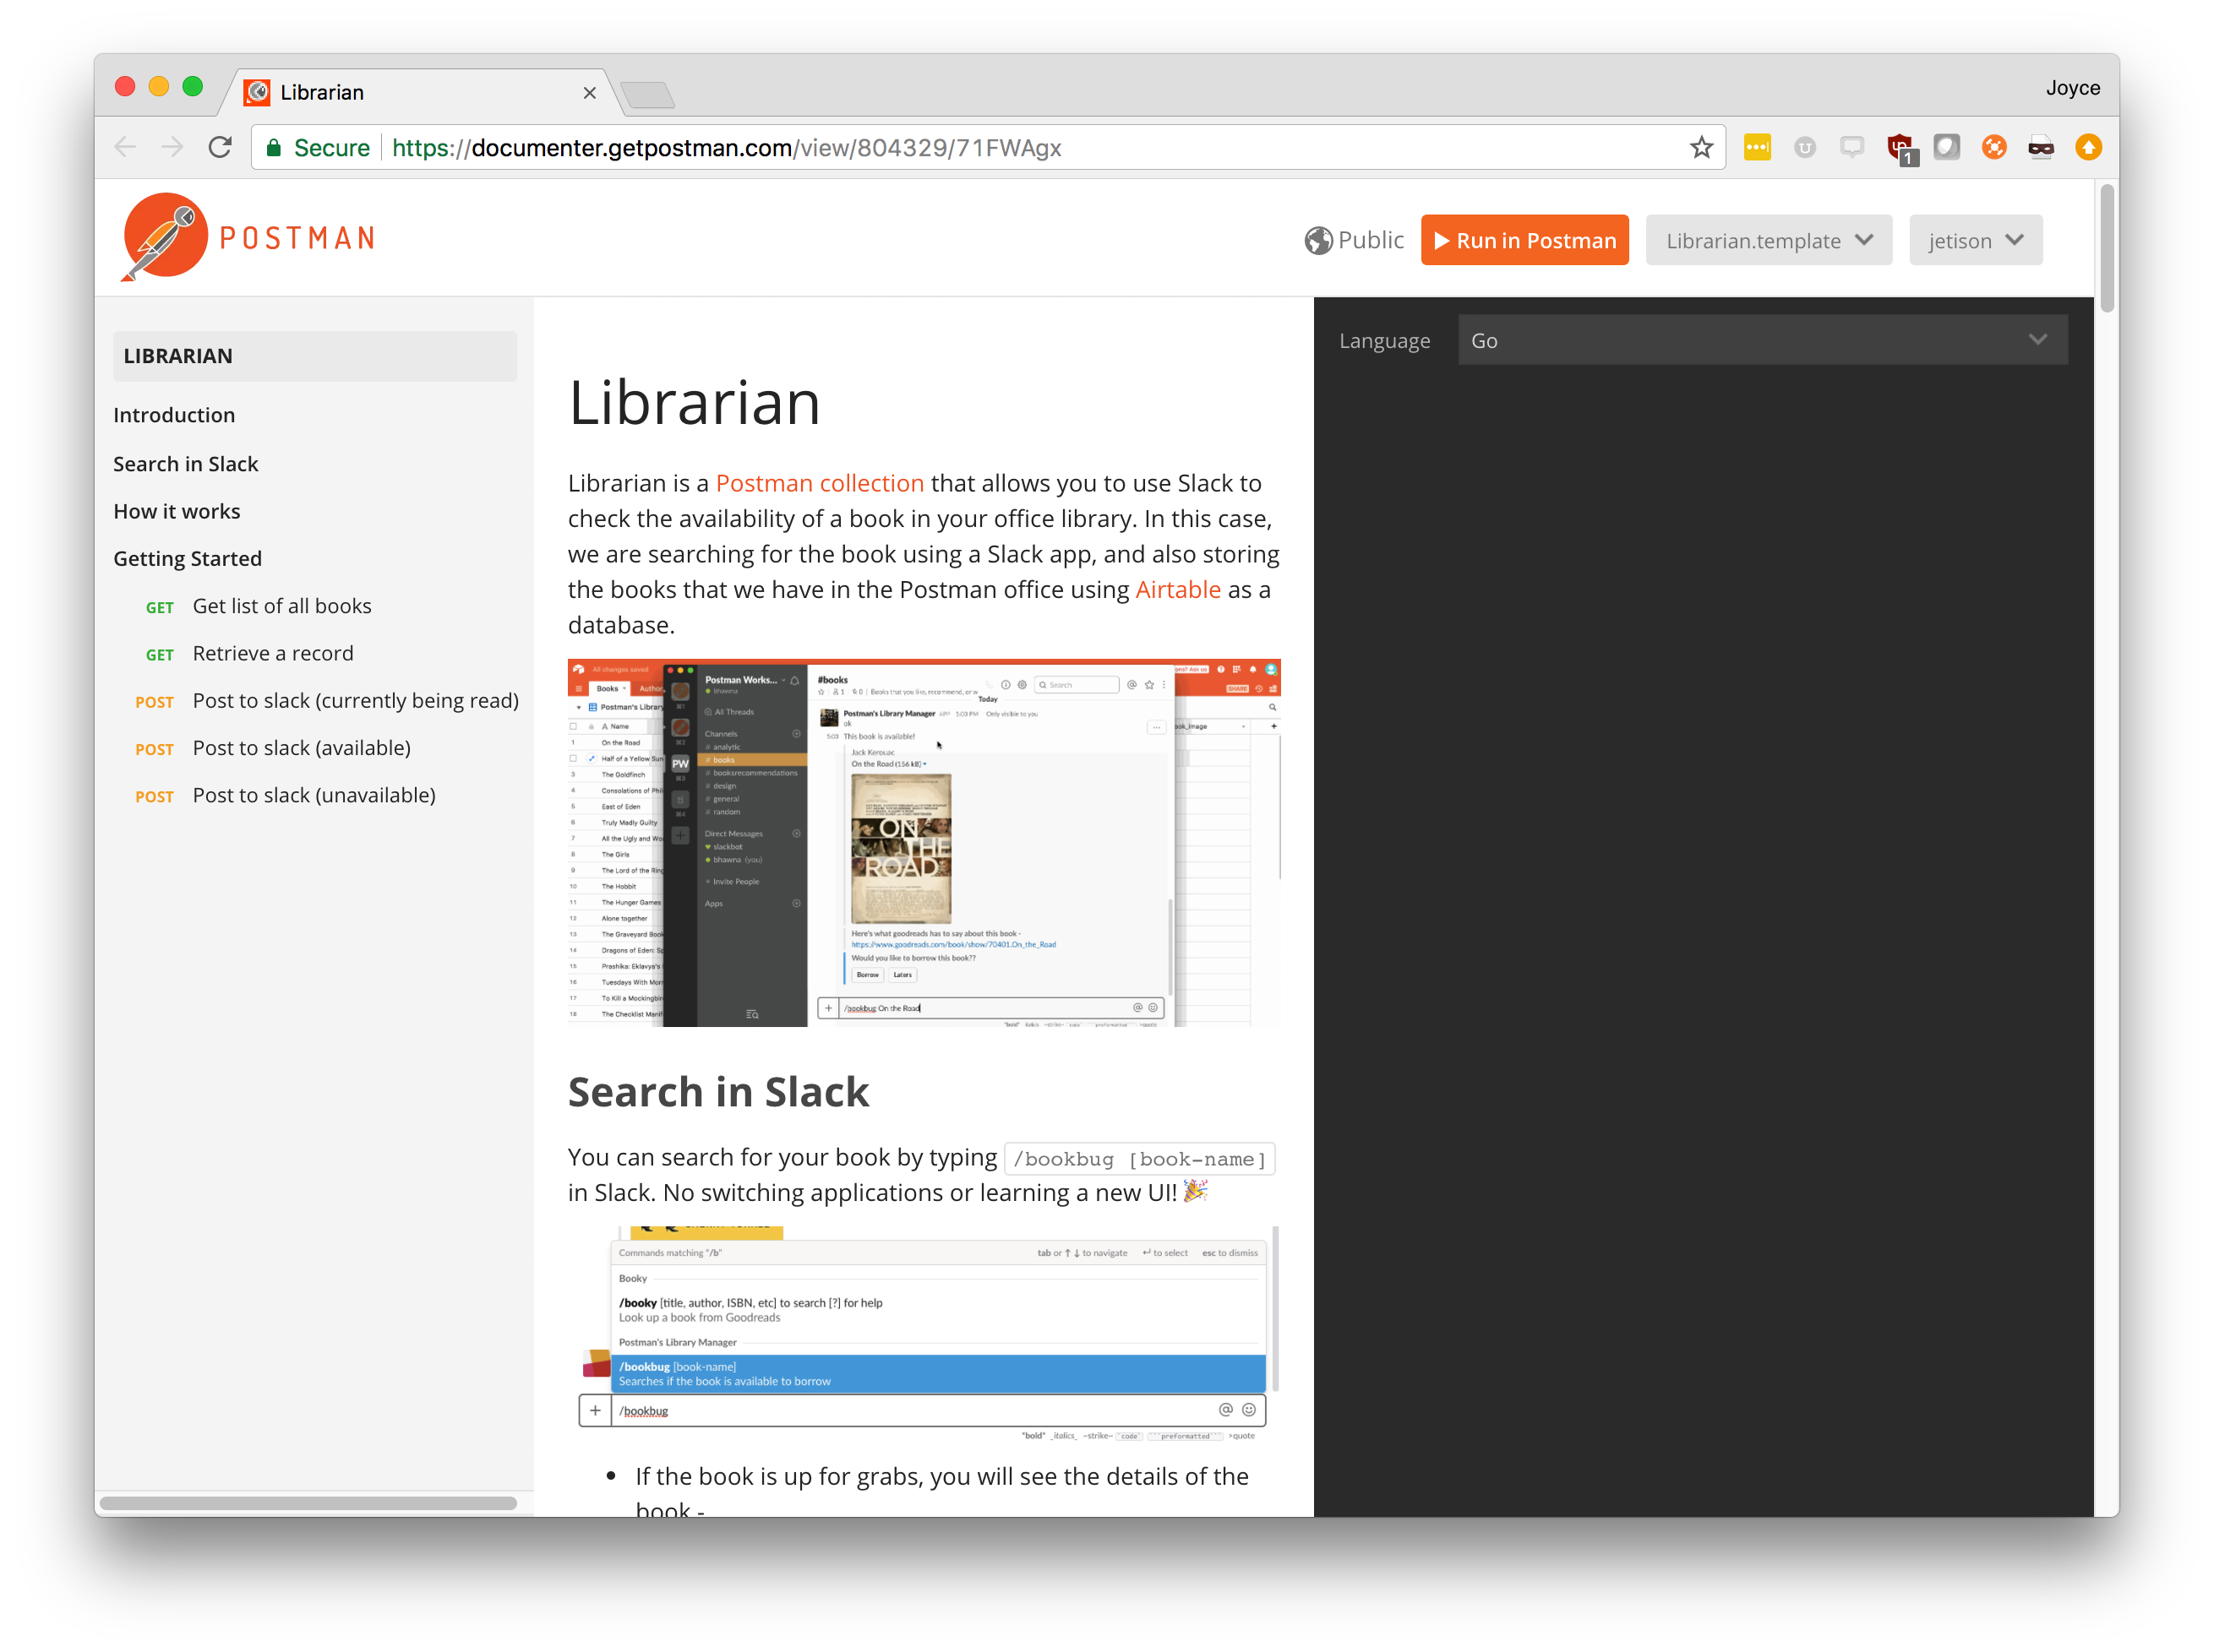The height and width of the screenshot is (1652, 2214).
Task: Click the Run in Postman button
Action: tap(1524, 240)
